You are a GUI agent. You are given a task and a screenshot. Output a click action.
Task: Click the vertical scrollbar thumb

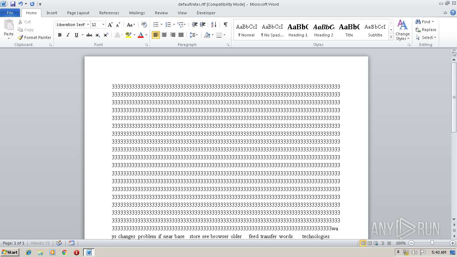[x=454, y=97]
